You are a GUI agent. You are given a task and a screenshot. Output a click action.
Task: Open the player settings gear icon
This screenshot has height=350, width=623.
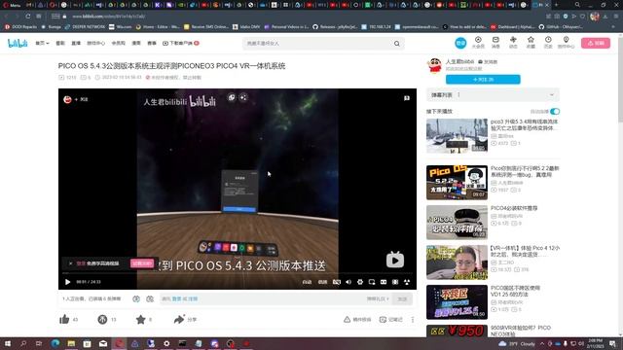[360, 282]
